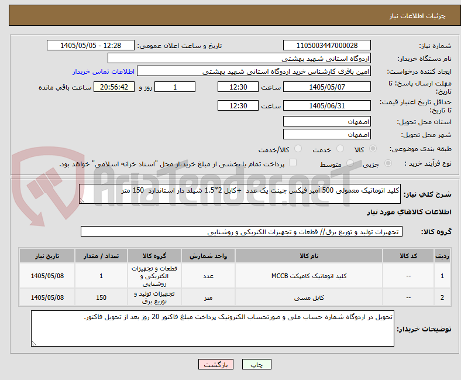Click the remaining time field 20:56:42
The height and width of the screenshot is (380, 461).
pyautogui.click(x=114, y=87)
